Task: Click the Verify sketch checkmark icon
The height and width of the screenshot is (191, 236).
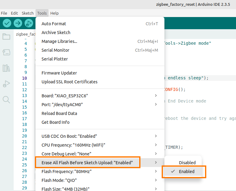Action: click(x=7, y=23)
